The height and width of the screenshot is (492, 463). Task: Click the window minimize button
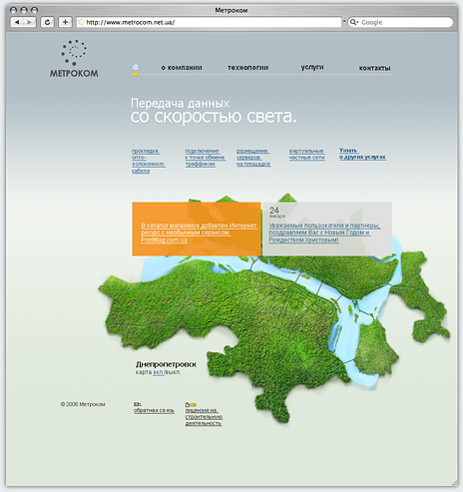pos(24,10)
